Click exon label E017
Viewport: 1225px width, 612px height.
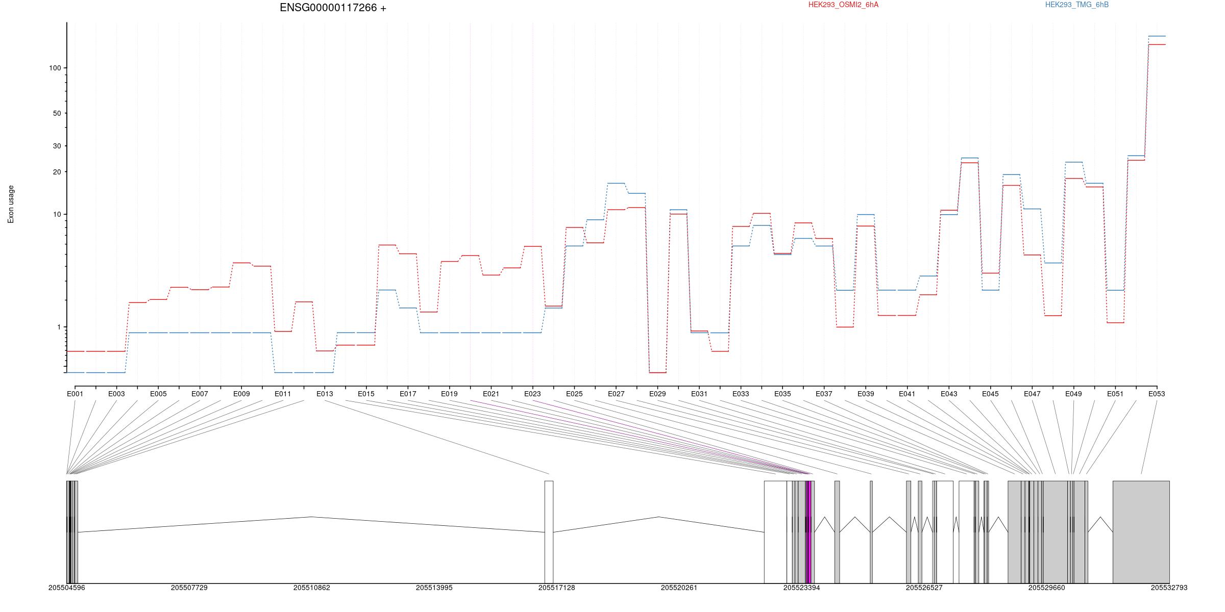408,394
